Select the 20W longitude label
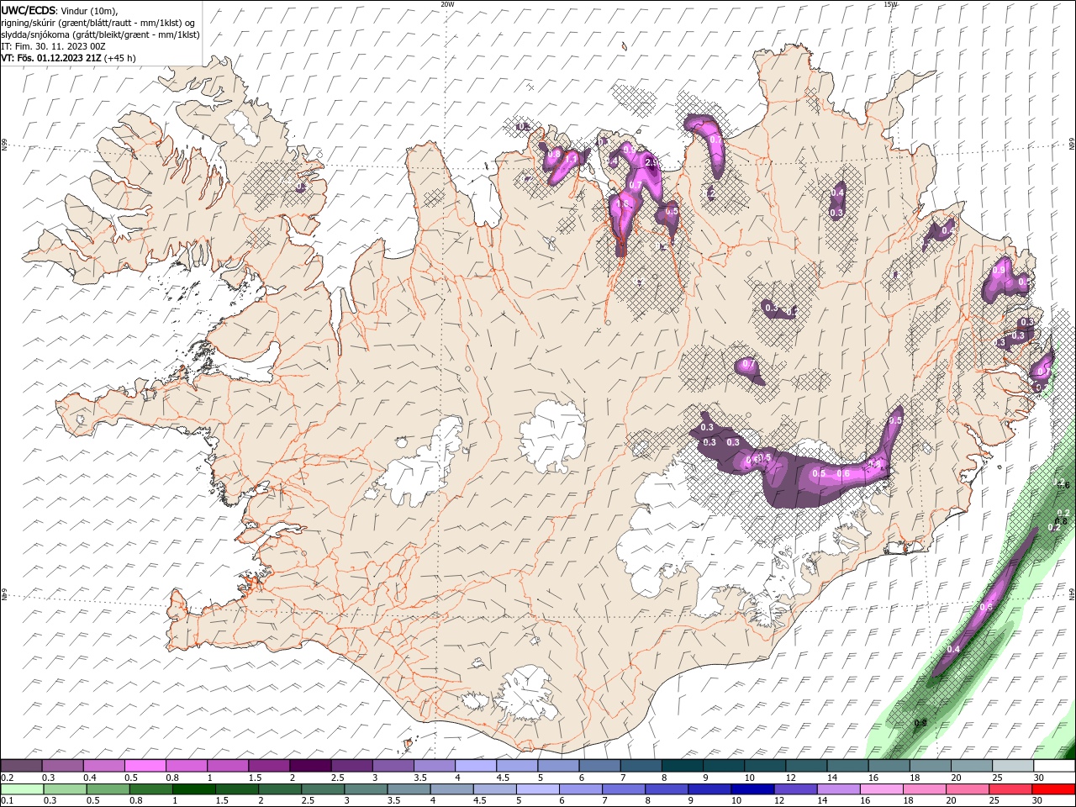 [447, 4]
